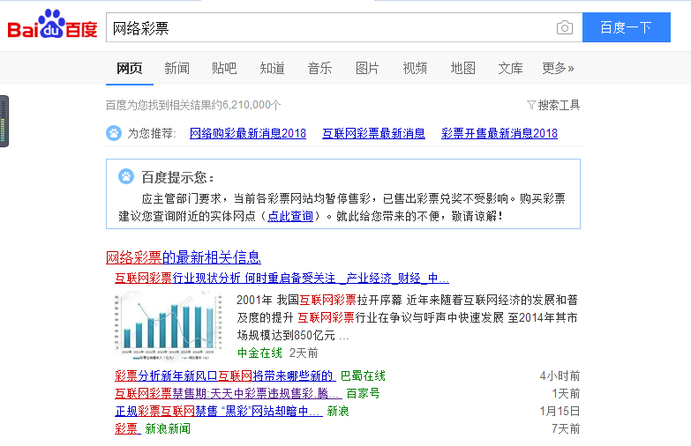Open the 贴吧 tab
The image size is (691, 446).
[x=224, y=68]
